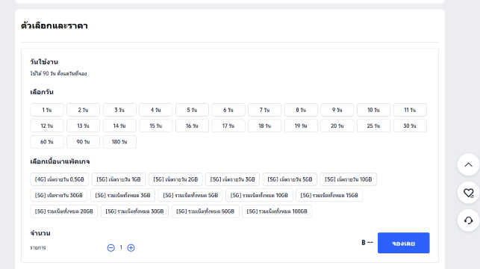The width and height of the screenshot is (480, 269).
Task: Click the scroll-to-top chevron icon
Action: pyautogui.click(x=468, y=165)
